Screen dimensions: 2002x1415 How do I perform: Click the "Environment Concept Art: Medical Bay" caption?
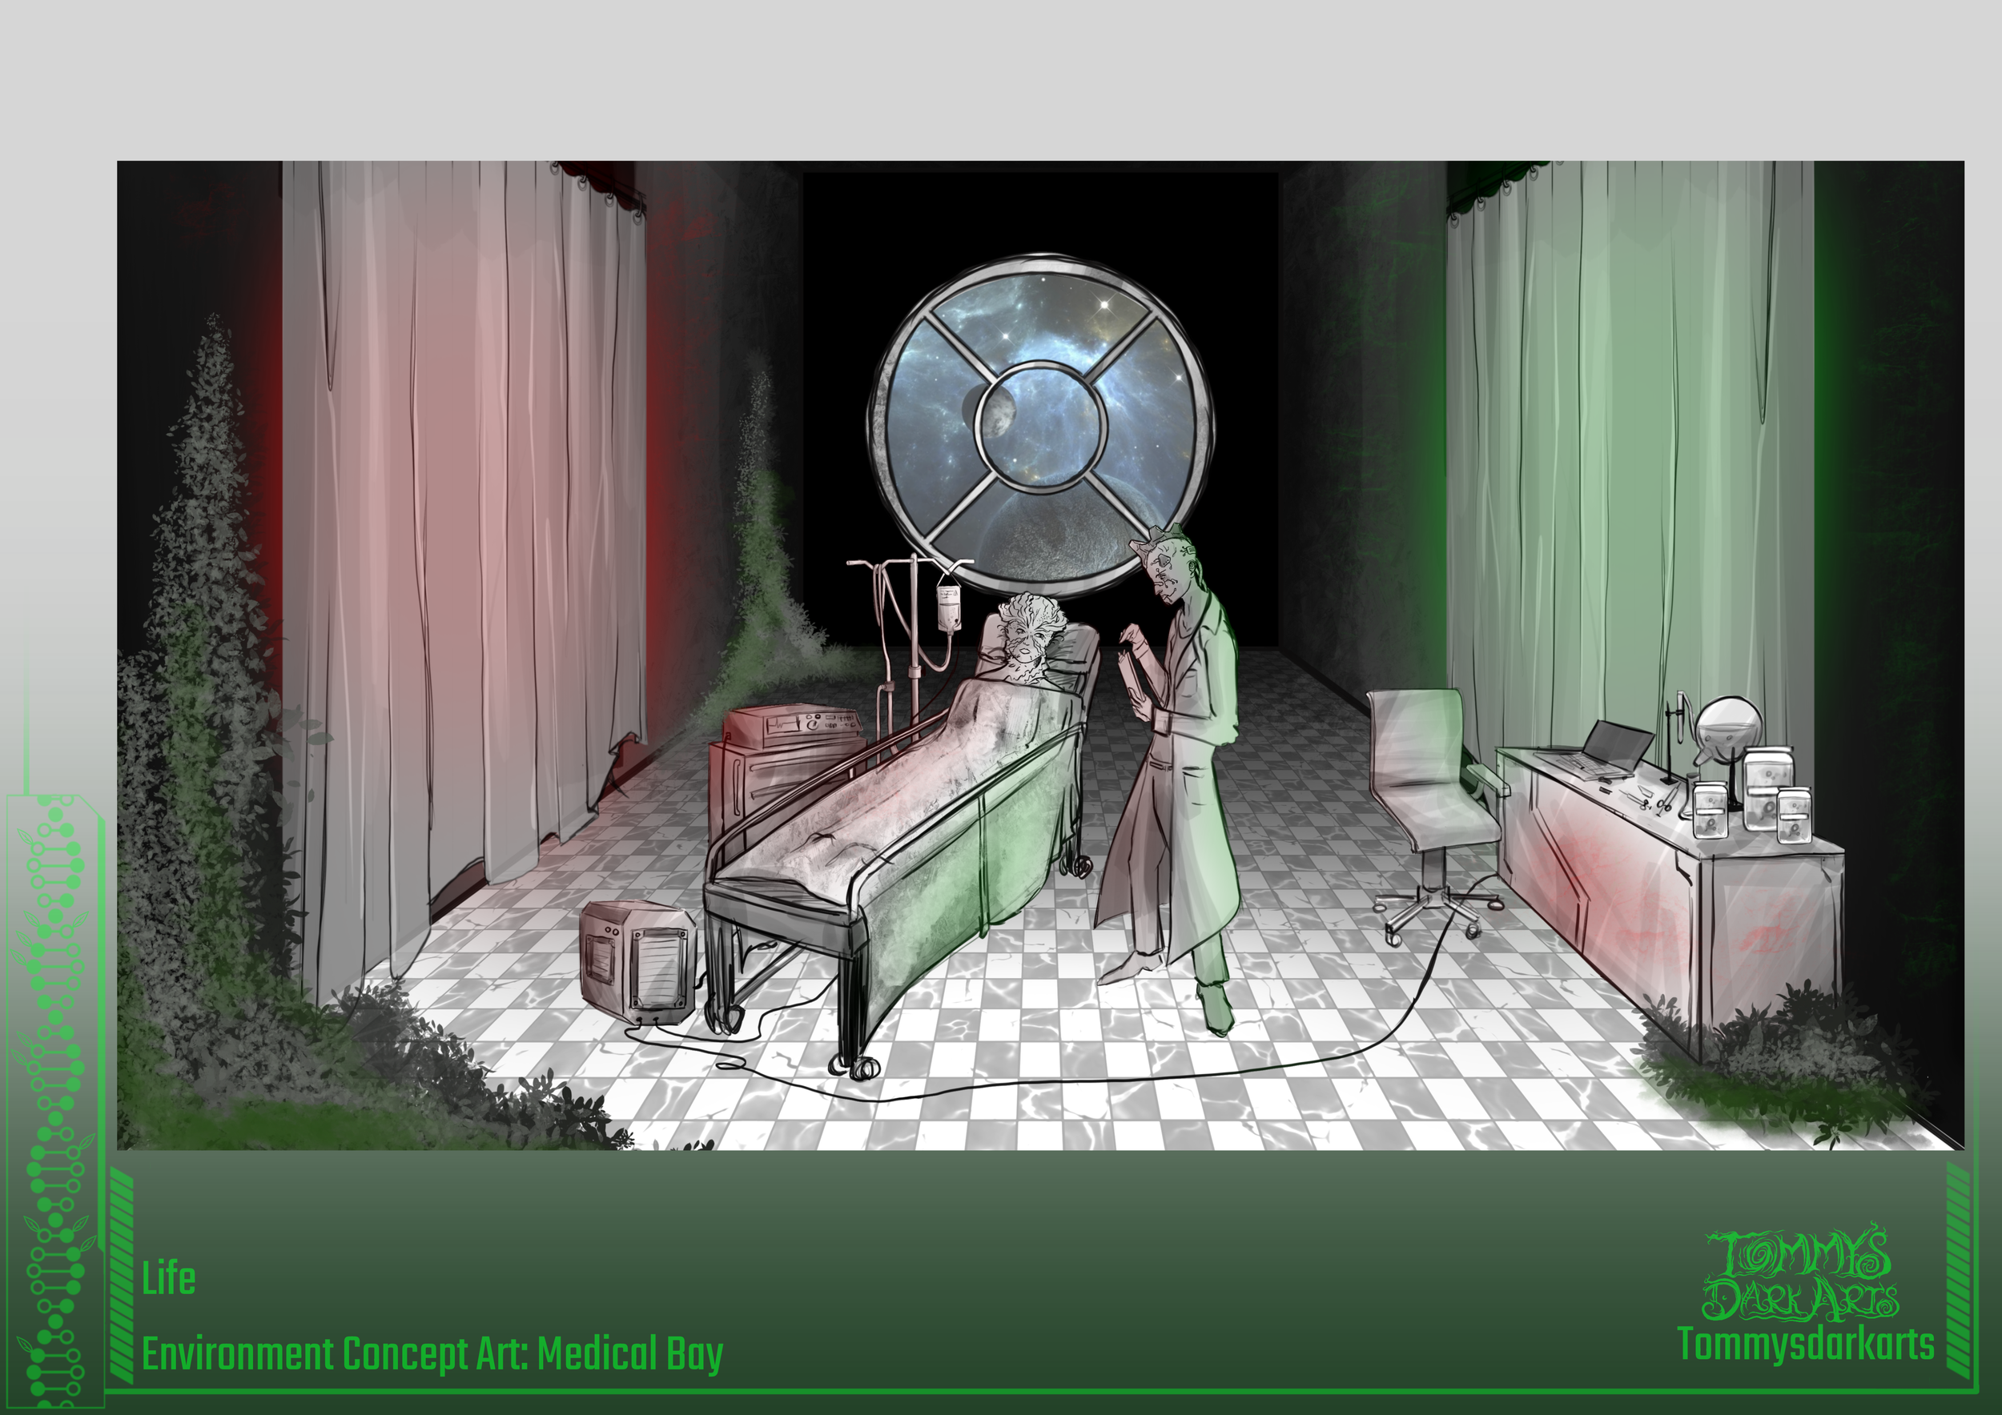[x=432, y=1354]
